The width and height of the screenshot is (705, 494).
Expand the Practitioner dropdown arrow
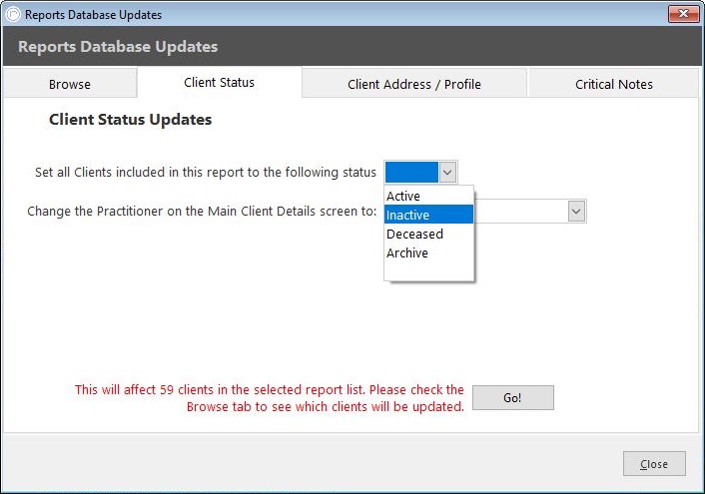click(x=576, y=212)
